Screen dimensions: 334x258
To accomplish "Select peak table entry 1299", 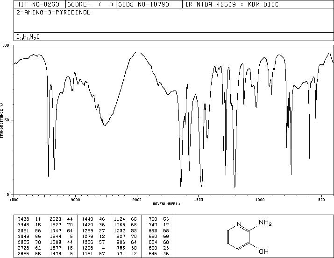I will click(87, 230).
